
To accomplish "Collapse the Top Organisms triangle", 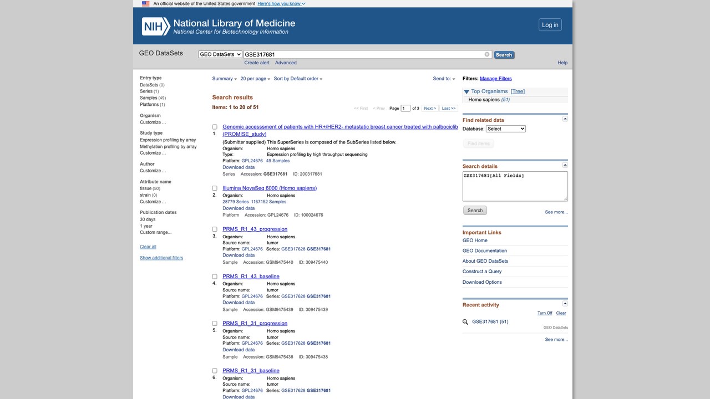I will coord(466,91).
